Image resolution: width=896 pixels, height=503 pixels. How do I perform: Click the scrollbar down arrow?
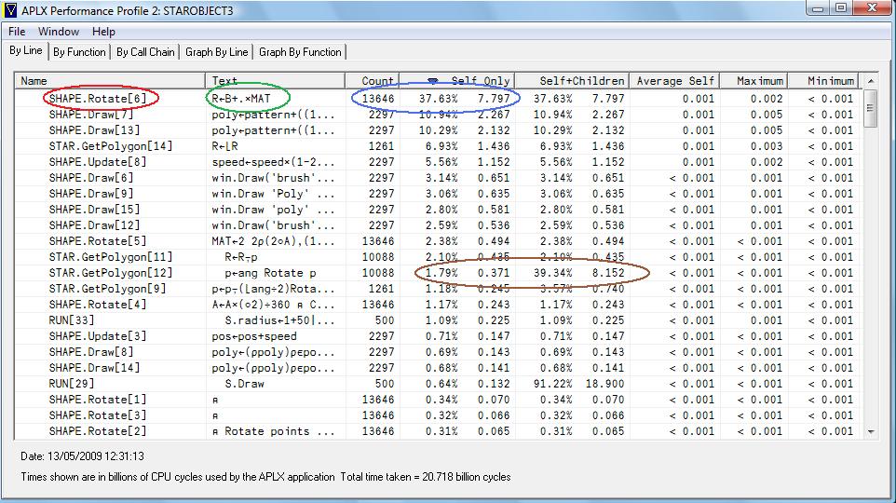(x=870, y=431)
